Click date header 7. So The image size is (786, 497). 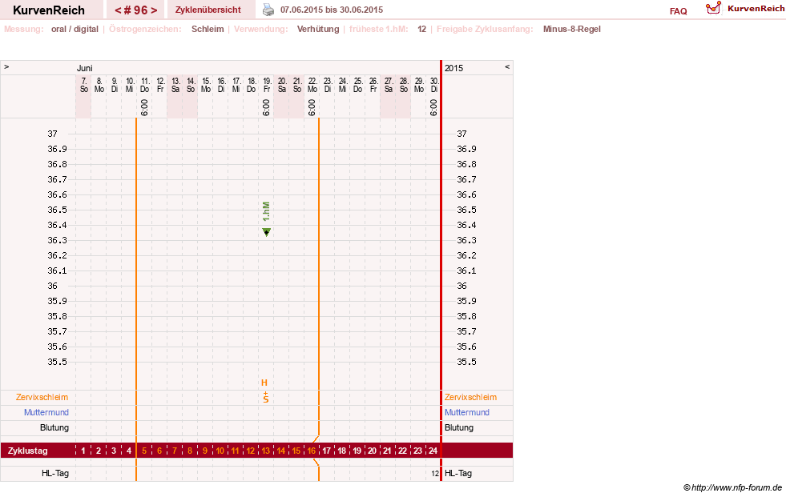(x=83, y=85)
